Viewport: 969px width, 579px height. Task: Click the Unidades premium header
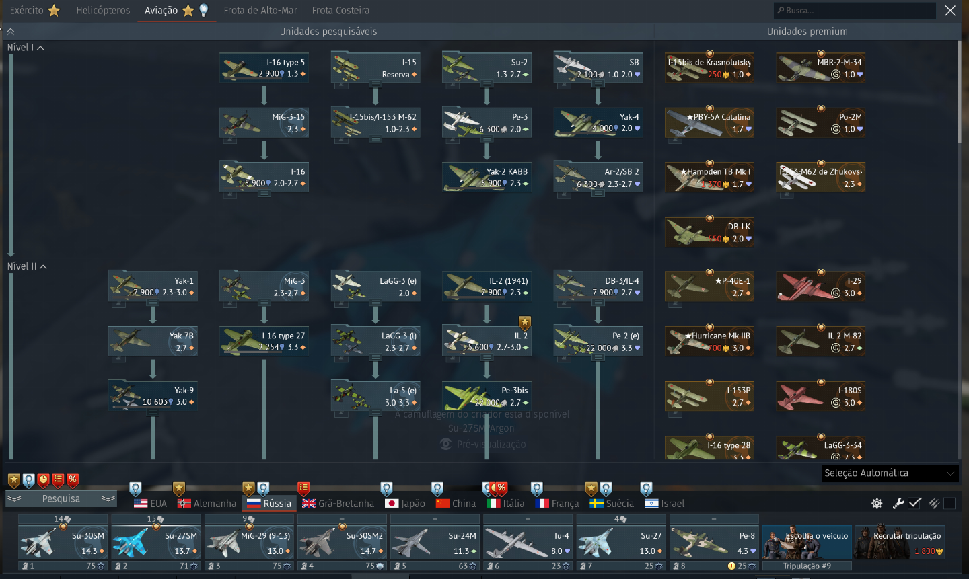[x=807, y=32]
